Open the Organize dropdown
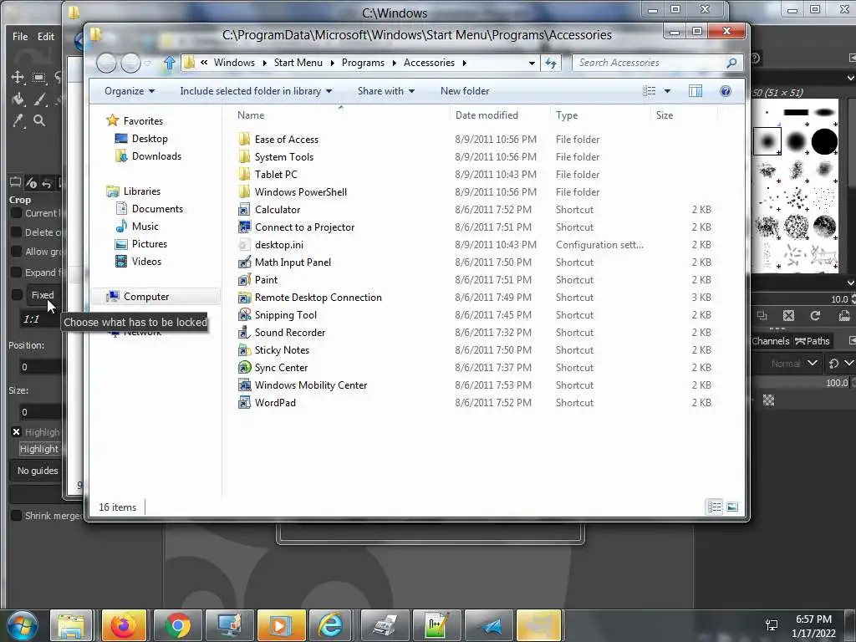856x642 pixels. (130, 91)
